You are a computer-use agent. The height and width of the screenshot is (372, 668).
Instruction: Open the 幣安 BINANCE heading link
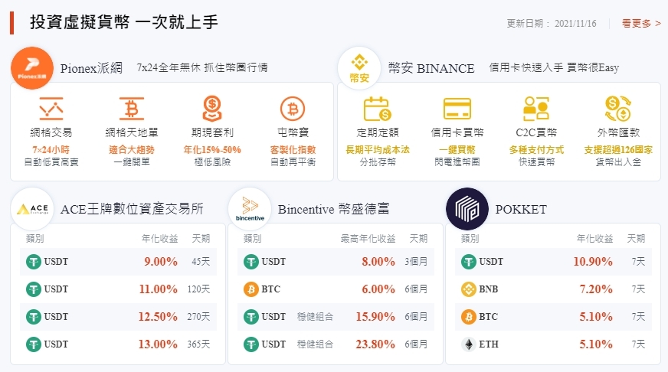point(431,68)
